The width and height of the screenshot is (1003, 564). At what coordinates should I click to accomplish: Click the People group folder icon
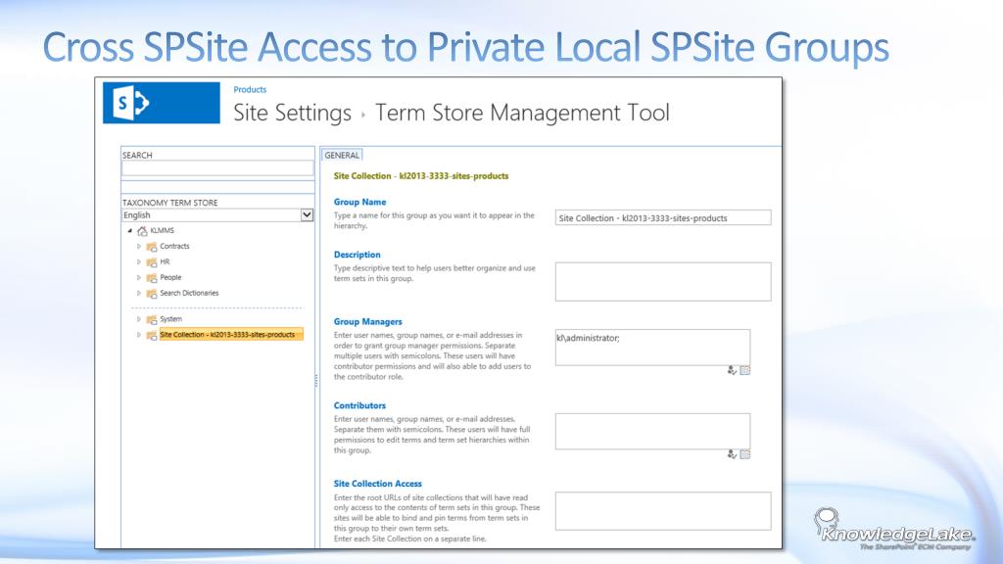[x=152, y=278]
